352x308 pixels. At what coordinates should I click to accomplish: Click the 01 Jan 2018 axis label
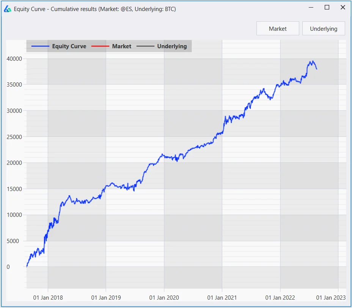click(48, 298)
